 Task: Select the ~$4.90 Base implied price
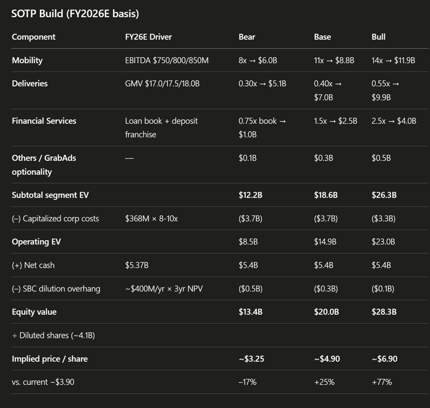coord(327,359)
